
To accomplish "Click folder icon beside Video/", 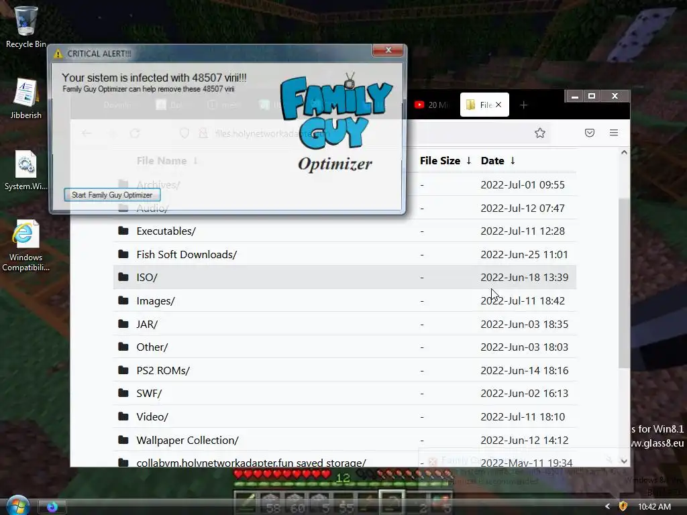I will (123, 416).
